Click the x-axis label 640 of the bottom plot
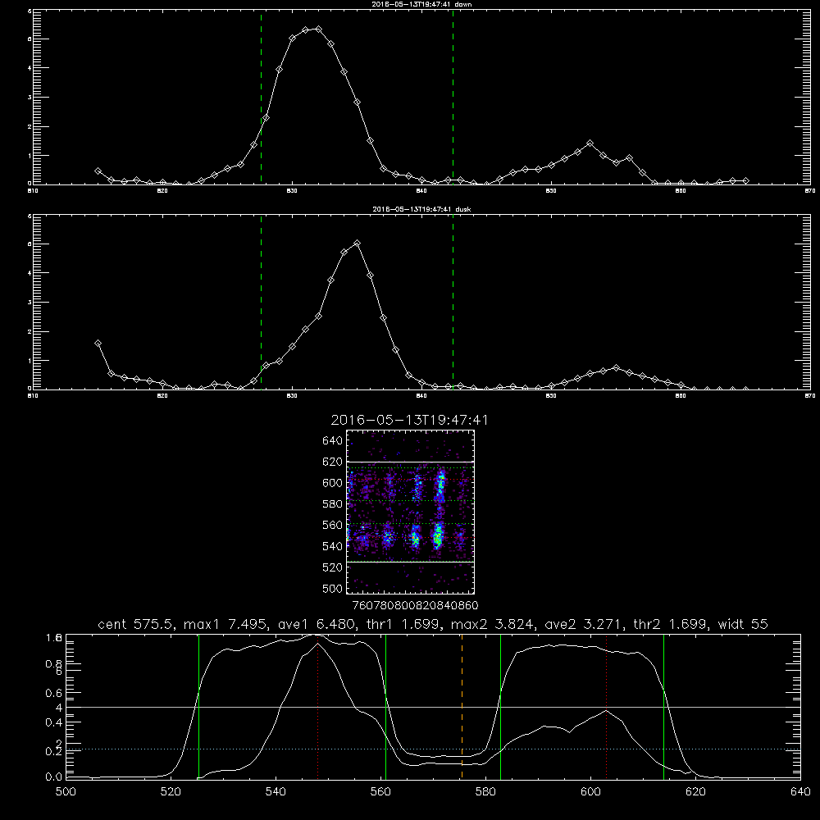 [x=800, y=792]
